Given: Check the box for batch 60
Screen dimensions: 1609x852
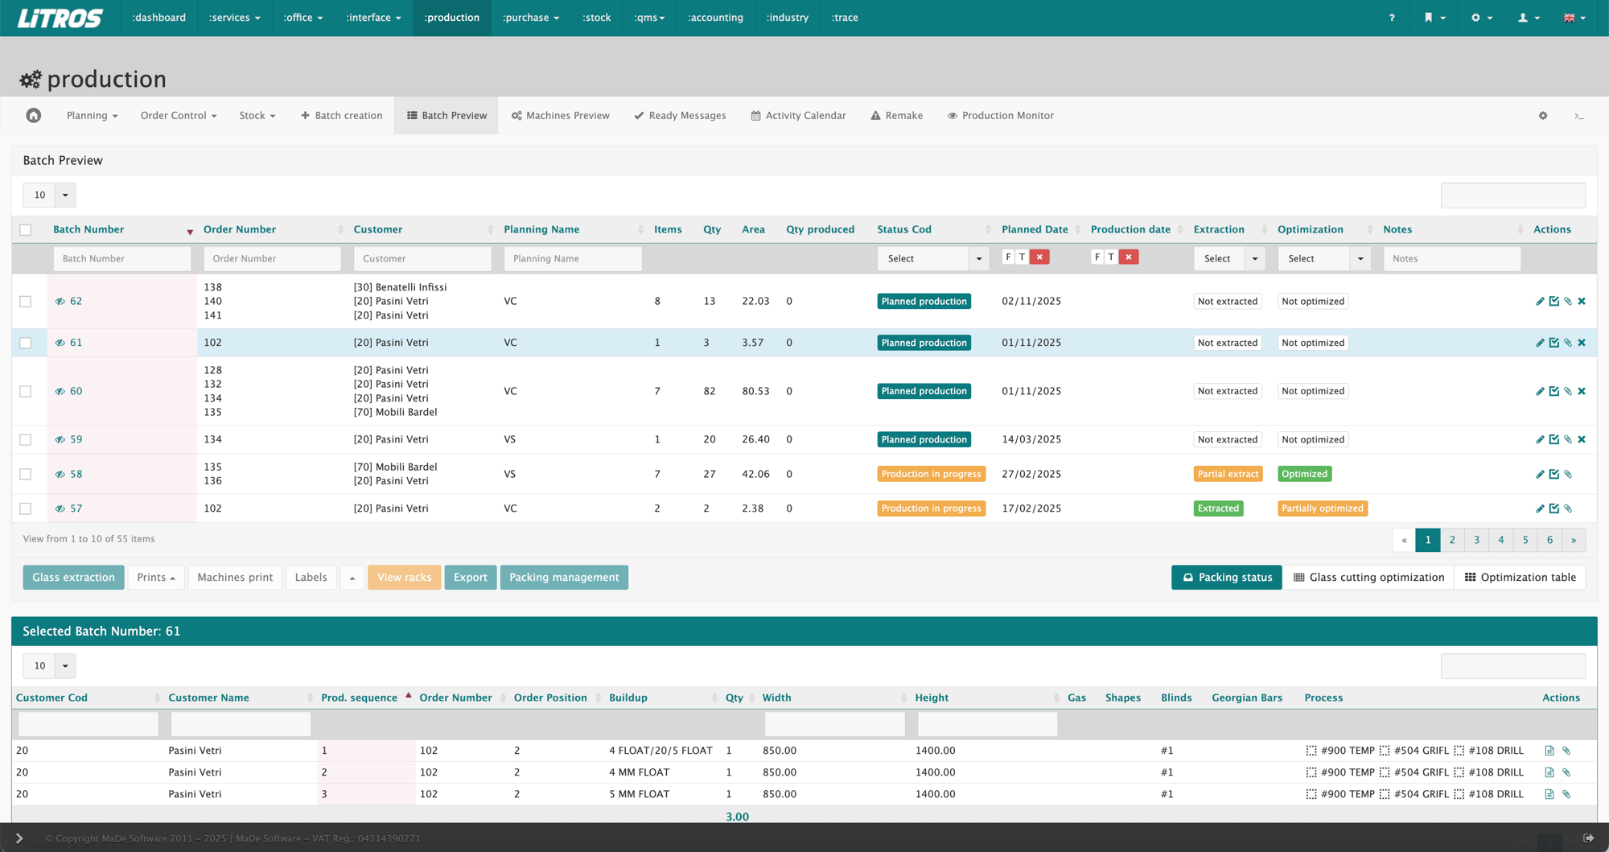Looking at the screenshot, I should 26,391.
